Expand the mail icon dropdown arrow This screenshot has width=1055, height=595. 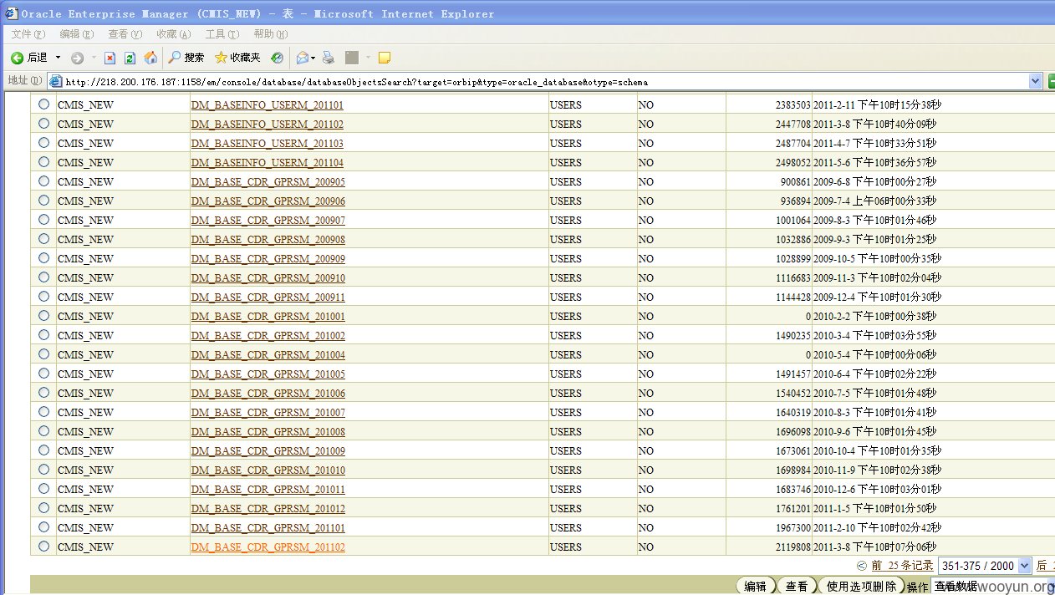(313, 58)
